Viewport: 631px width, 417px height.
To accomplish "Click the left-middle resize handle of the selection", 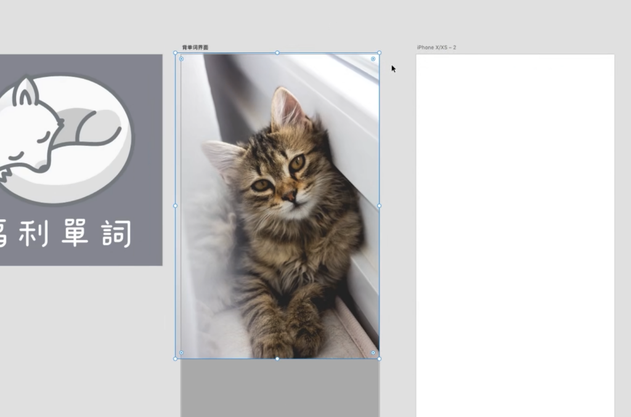I will point(176,206).
